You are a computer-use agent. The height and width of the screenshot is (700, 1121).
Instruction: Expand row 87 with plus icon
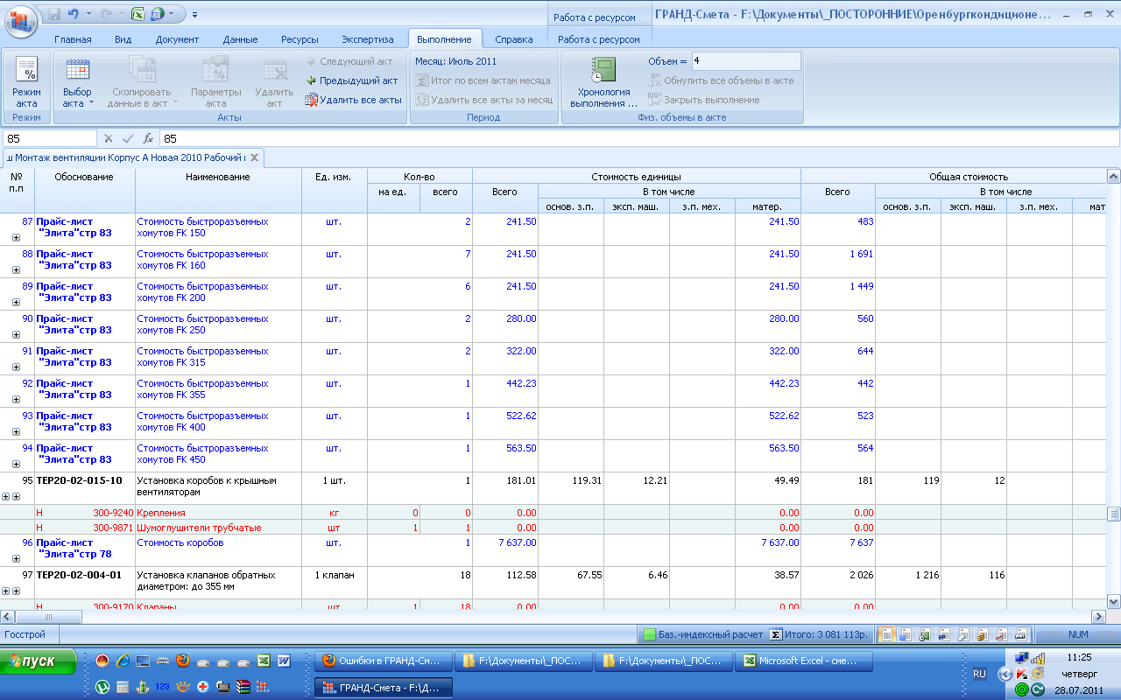tap(16, 237)
